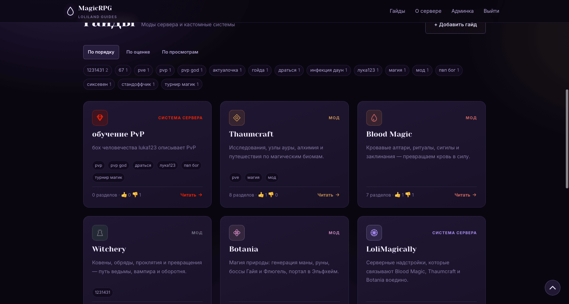Click the flask icon on Witchery card
The image size is (569, 304).
[100, 233]
